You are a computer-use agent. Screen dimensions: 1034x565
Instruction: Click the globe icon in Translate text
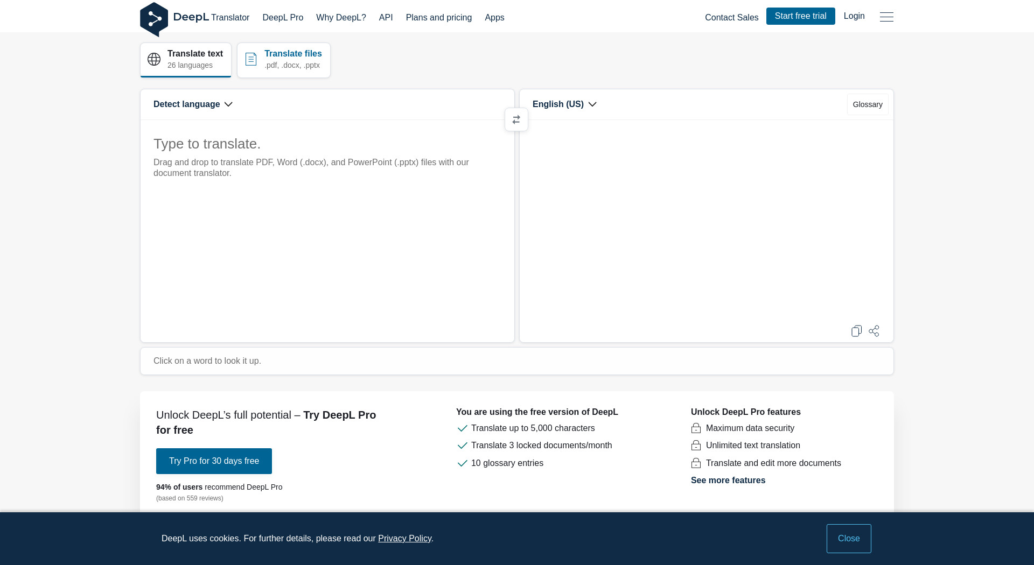coord(154,59)
